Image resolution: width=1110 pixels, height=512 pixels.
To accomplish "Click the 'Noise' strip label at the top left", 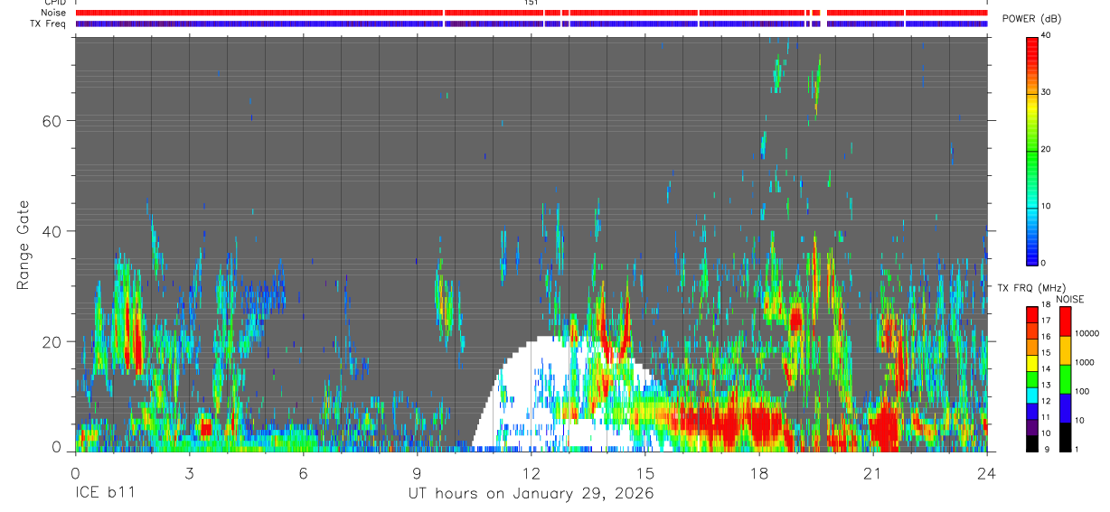I will pyautogui.click(x=53, y=13).
